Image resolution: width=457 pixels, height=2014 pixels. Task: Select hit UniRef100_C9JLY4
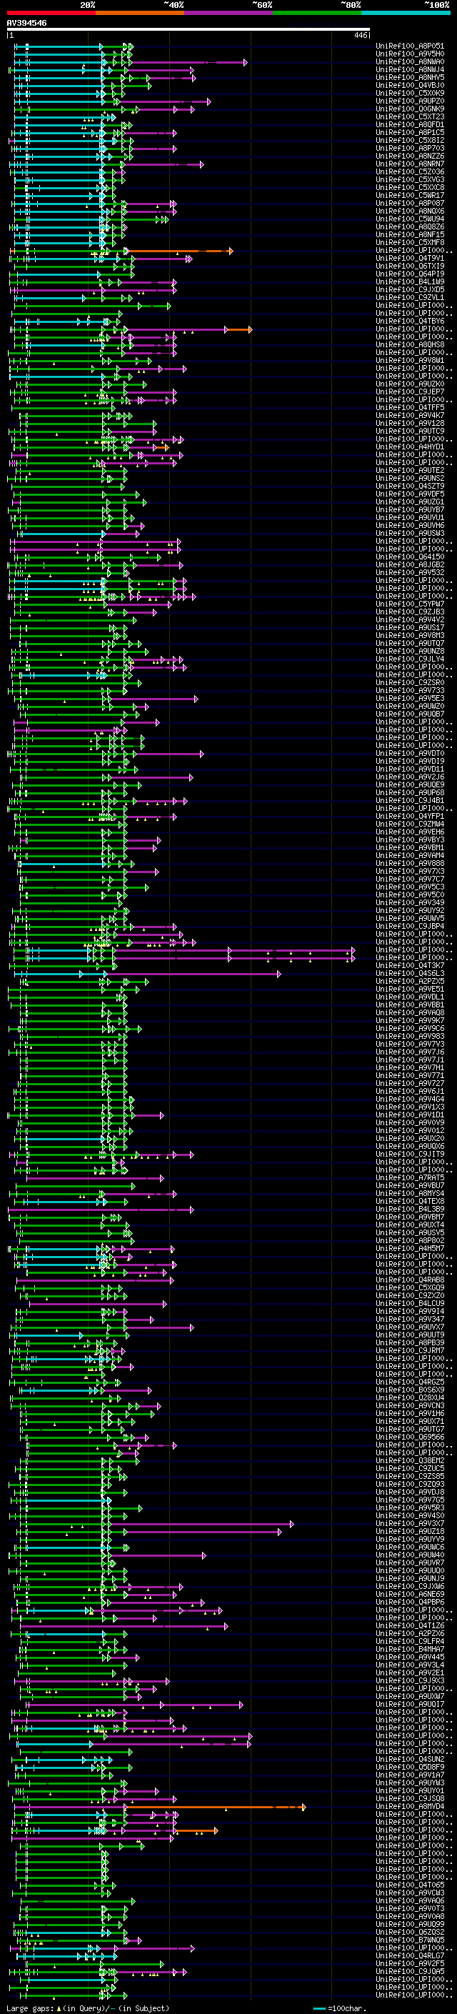(410, 659)
